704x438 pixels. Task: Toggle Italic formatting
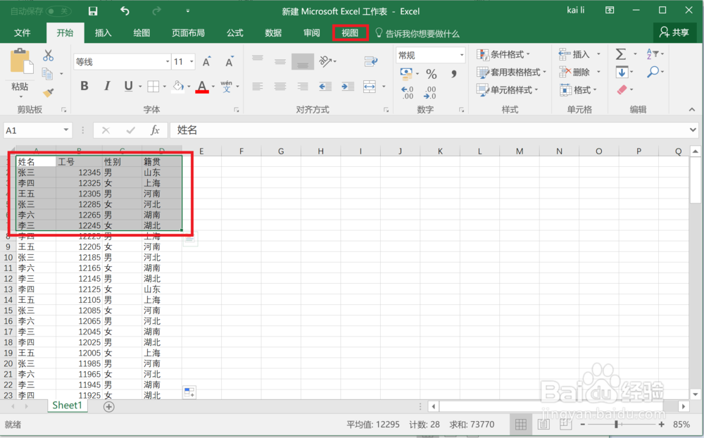107,86
